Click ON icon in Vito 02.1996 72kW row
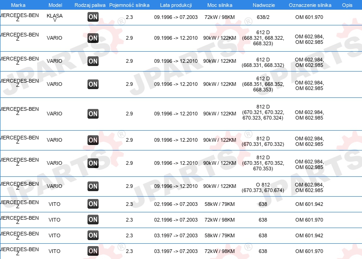The image size is (362, 259). [x=93, y=219]
